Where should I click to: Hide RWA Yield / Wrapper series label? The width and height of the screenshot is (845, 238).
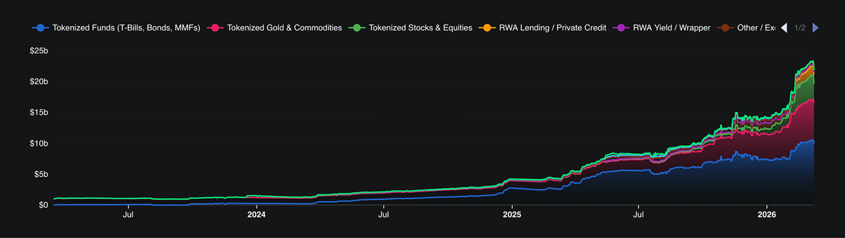[671, 27]
